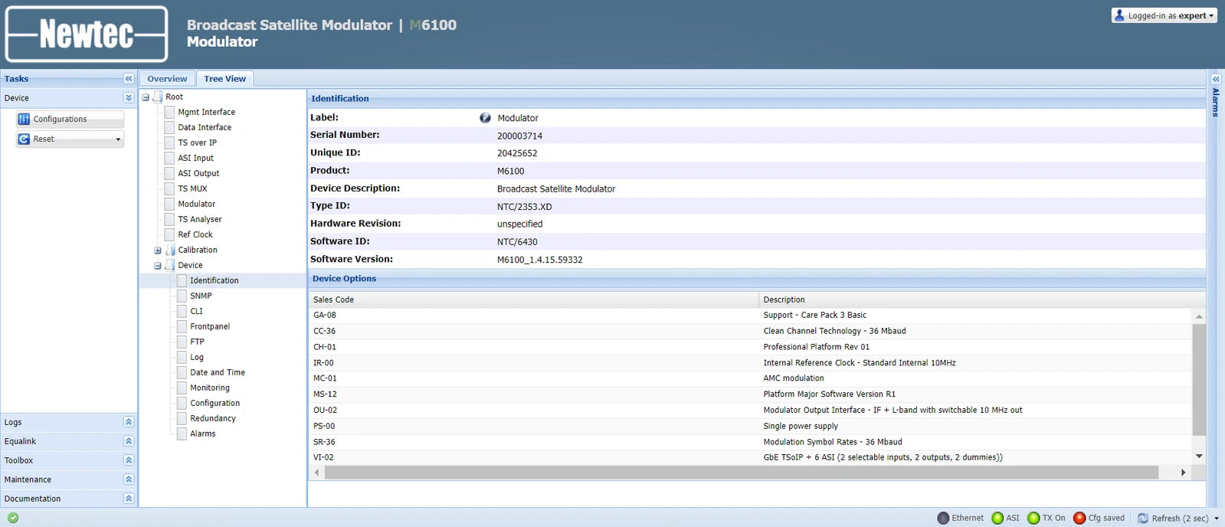Open CLI tree item
The image size is (1225, 527).
197,311
